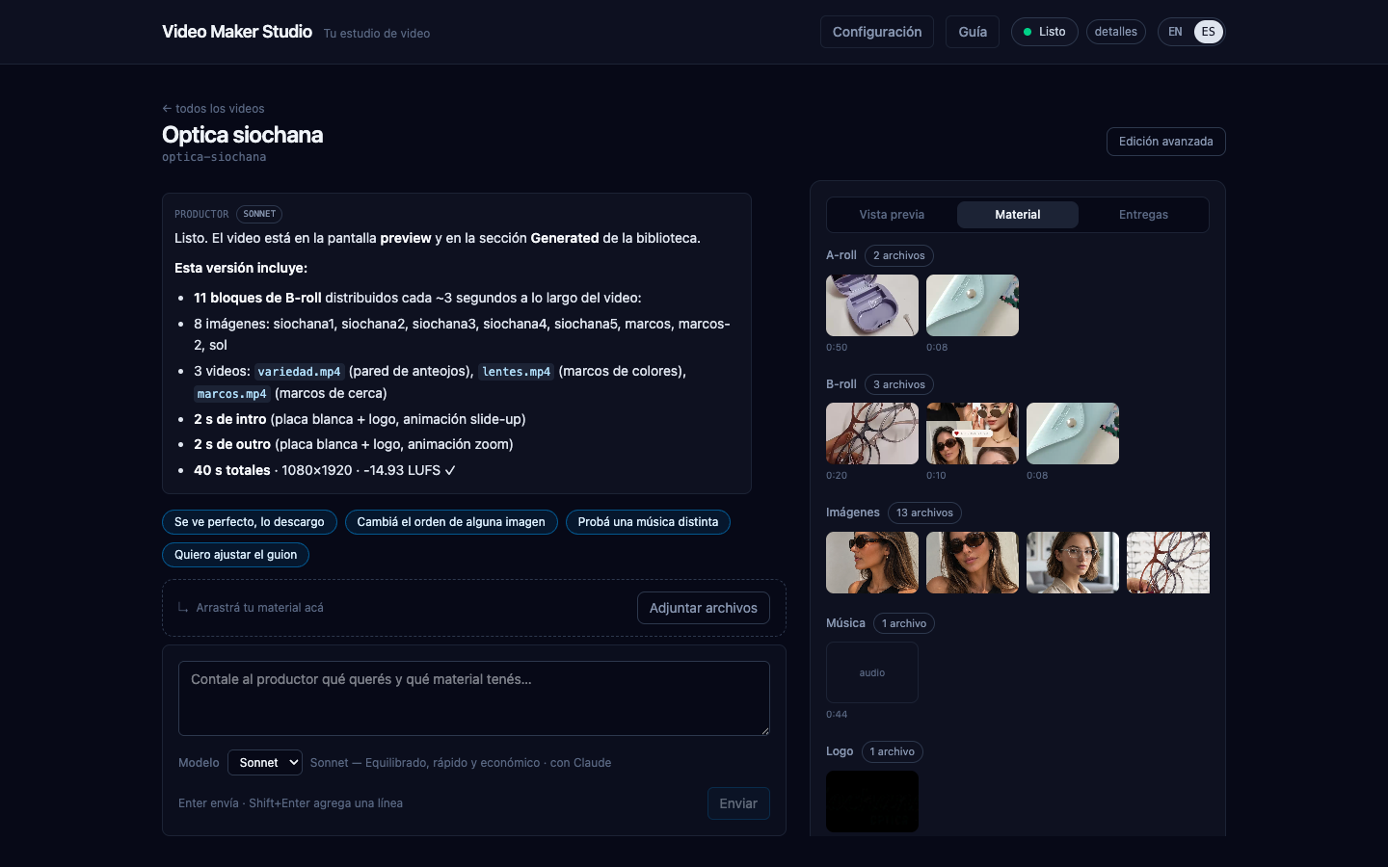This screenshot has height=867, width=1388.
Task: Click the variedad.mp4 filename
Action: pos(299,372)
